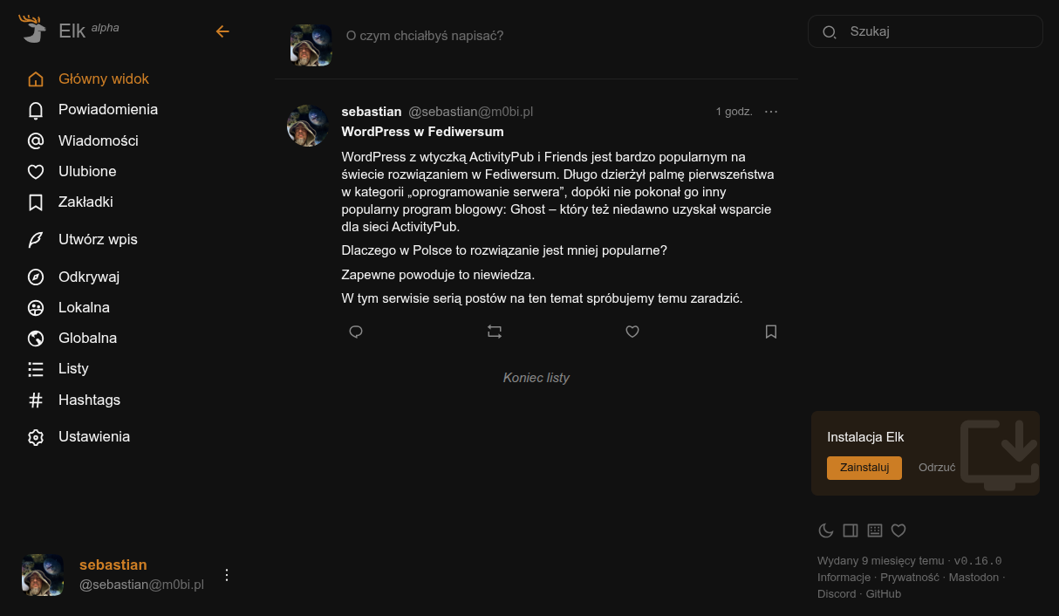This screenshot has height=616, width=1059.
Task: Reply to sebastian's WordPress post
Action: pos(356,332)
